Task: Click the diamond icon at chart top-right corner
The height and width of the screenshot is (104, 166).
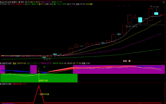Action: [161, 2]
